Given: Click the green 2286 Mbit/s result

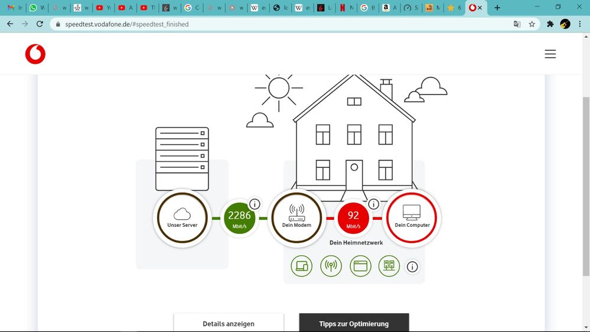Looking at the screenshot, I should coord(239,219).
